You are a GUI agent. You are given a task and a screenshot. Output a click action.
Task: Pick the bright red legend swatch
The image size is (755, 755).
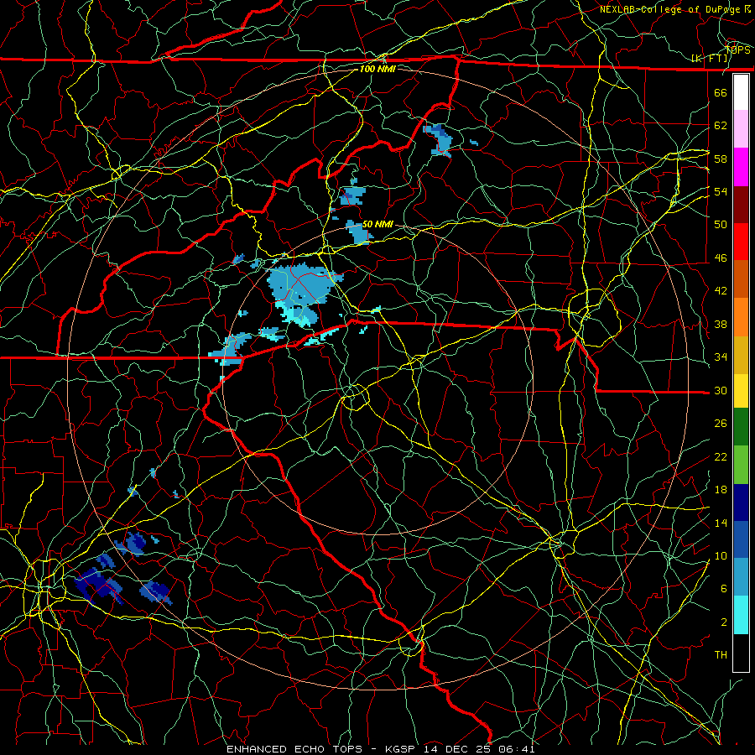(741, 242)
